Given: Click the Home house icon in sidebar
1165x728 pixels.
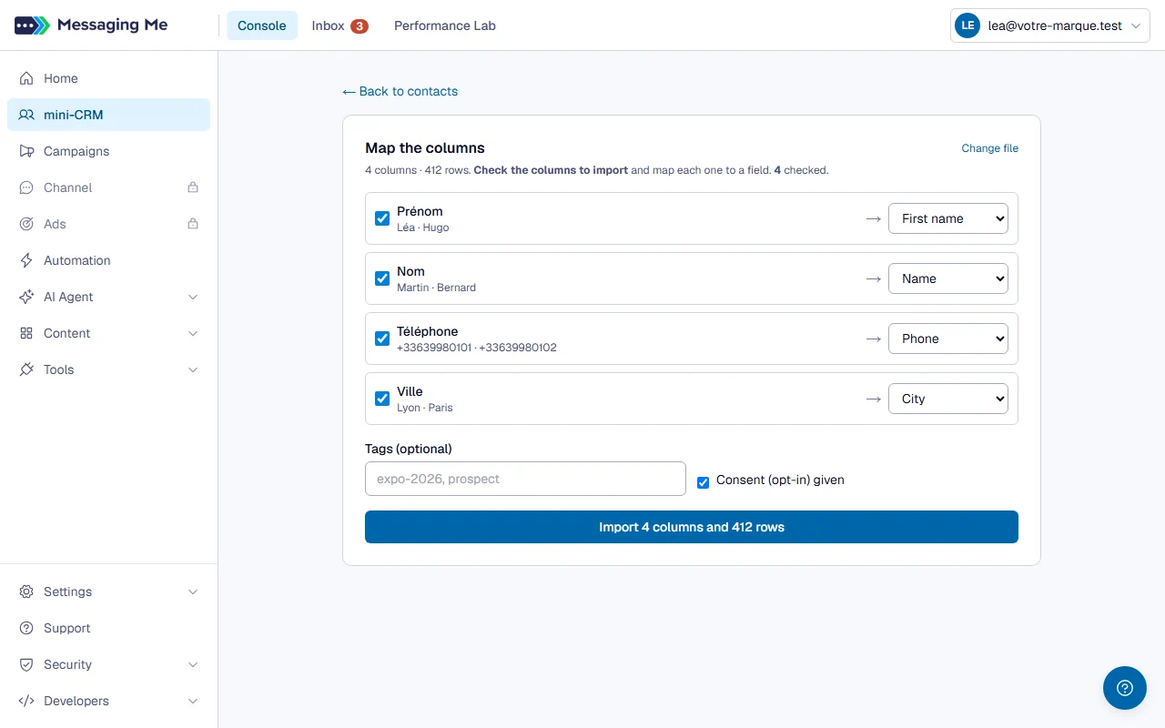Looking at the screenshot, I should (x=26, y=78).
